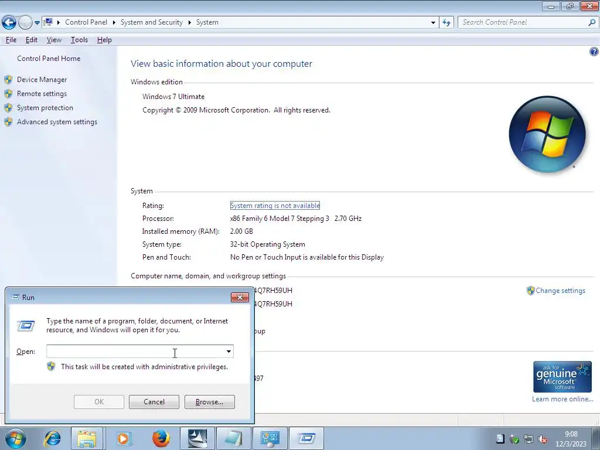Launch Internet Explorer from the taskbar
The height and width of the screenshot is (450, 600).
coord(52,438)
